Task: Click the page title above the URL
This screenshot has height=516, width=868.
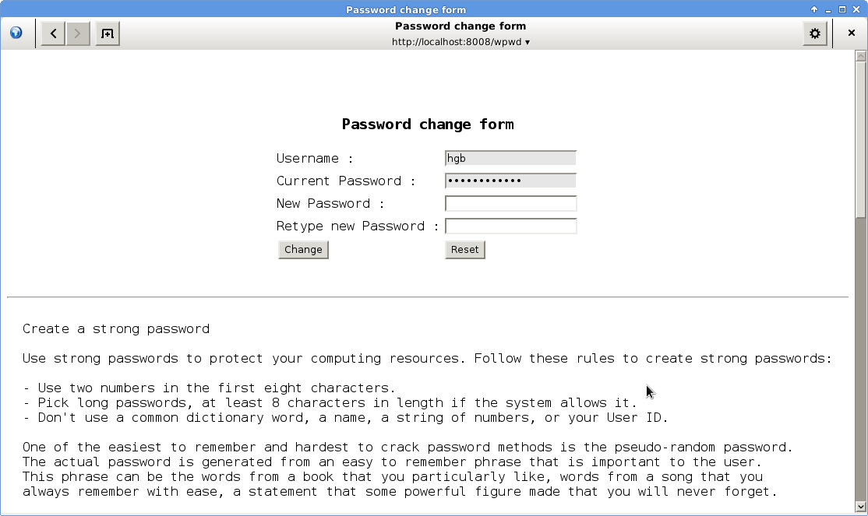Action: coord(460,26)
